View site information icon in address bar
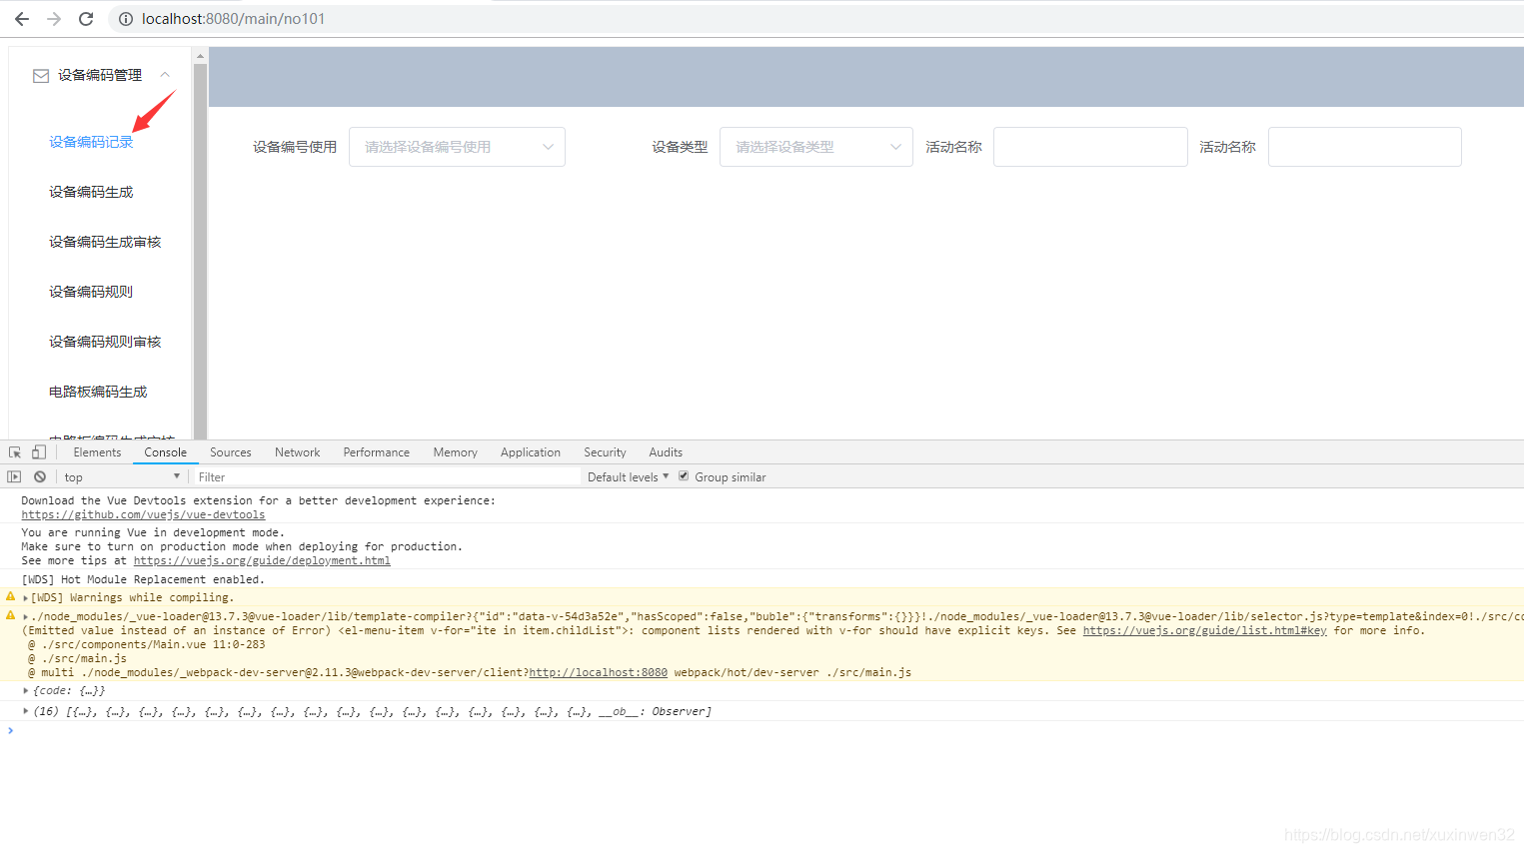The width and height of the screenshot is (1524, 853). pos(126,19)
